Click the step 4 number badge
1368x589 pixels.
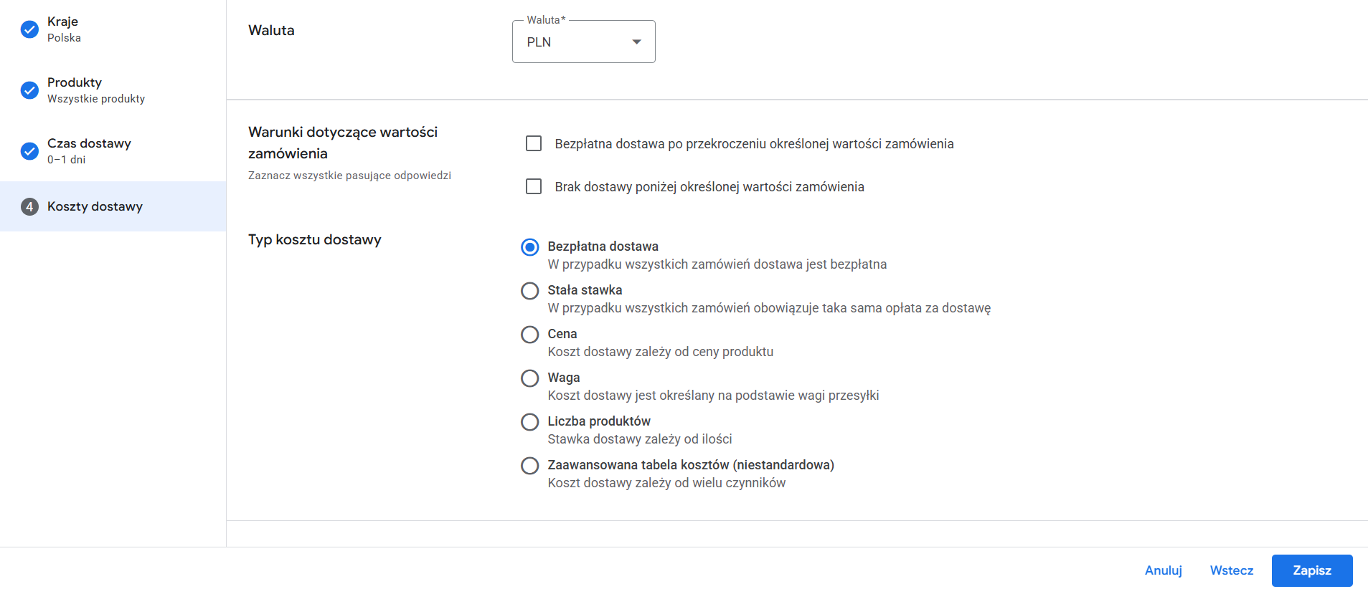coord(29,206)
